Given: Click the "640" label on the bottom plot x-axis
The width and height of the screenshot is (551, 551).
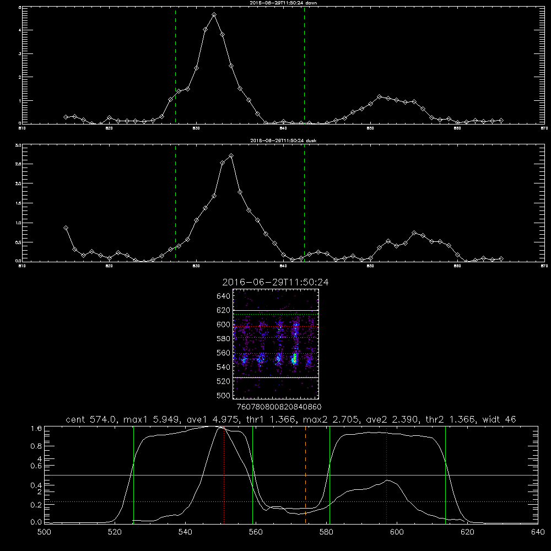Looking at the screenshot, I should (x=538, y=532).
